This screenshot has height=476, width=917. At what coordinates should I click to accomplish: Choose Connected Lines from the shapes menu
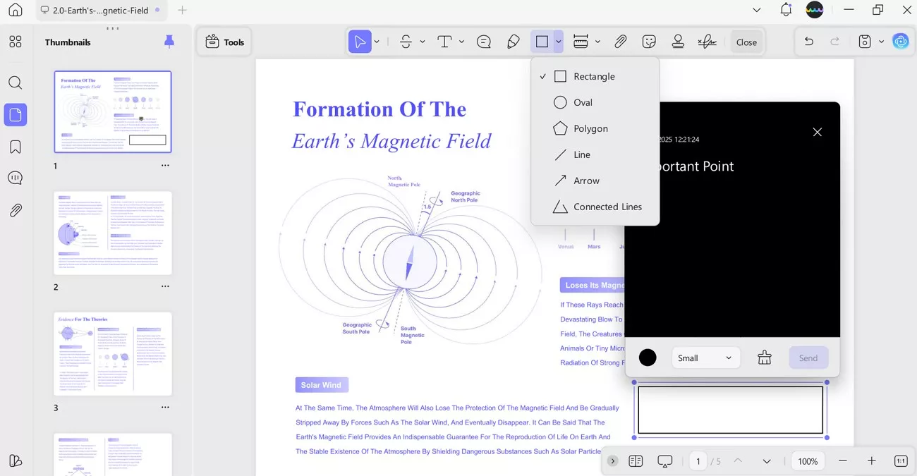click(x=595, y=207)
